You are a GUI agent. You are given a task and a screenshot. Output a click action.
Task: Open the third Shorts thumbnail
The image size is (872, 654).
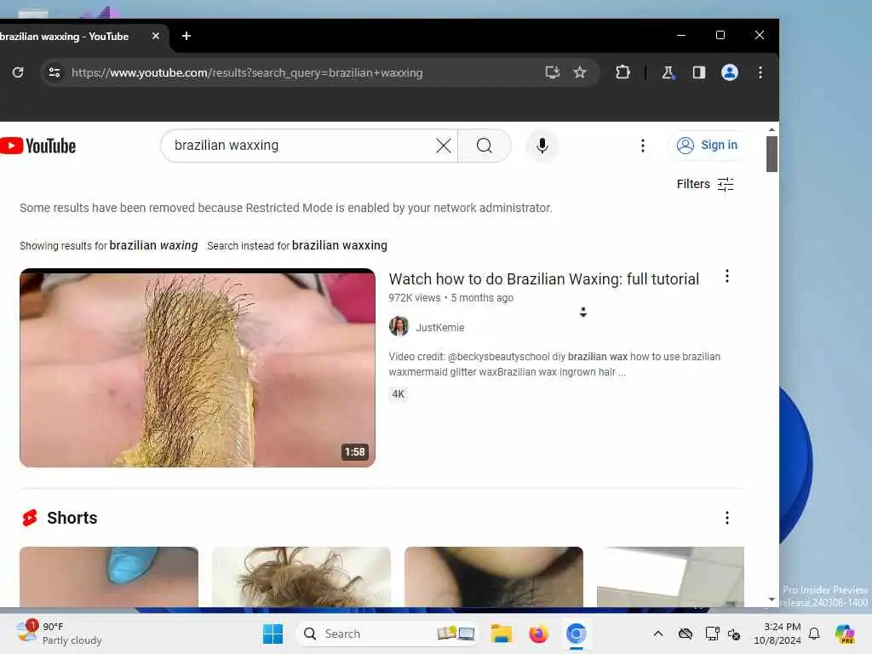pos(494,577)
